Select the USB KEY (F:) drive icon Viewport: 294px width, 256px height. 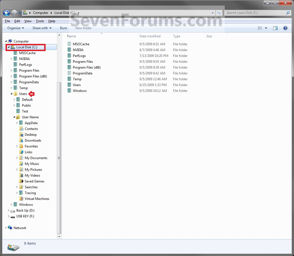point(13,217)
